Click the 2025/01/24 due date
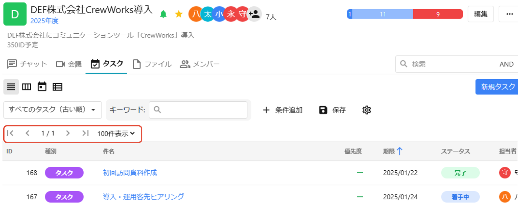This screenshot has width=518, height=205. pyautogui.click(x=400, y=197)
